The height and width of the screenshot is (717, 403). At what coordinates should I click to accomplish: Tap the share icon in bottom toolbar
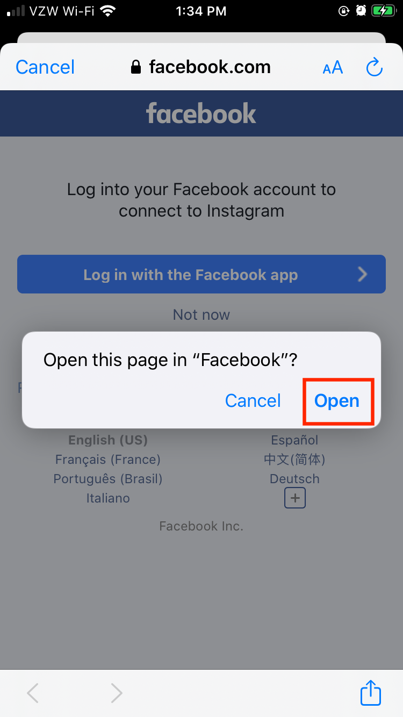[x=370, y=692]
